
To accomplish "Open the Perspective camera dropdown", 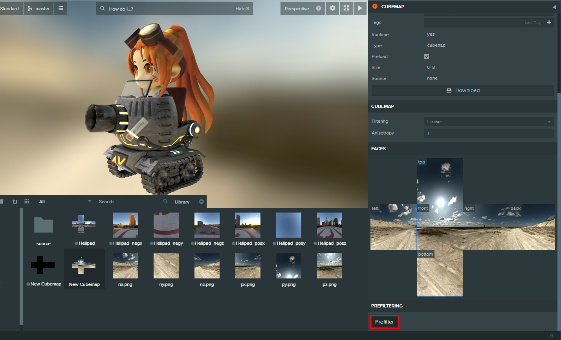I will click(302, 9).
